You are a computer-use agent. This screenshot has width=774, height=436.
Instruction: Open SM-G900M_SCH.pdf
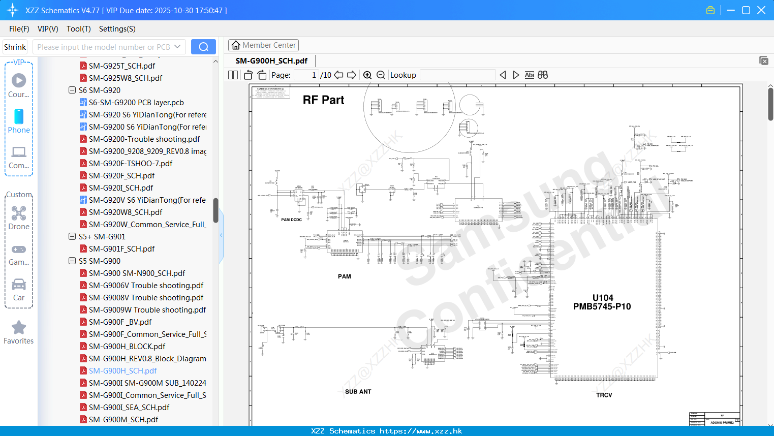(x=119, y=419)
